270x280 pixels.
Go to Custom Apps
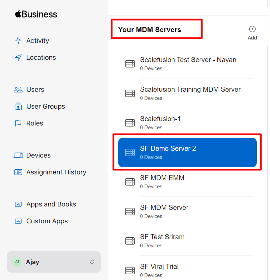coord(47,221)
